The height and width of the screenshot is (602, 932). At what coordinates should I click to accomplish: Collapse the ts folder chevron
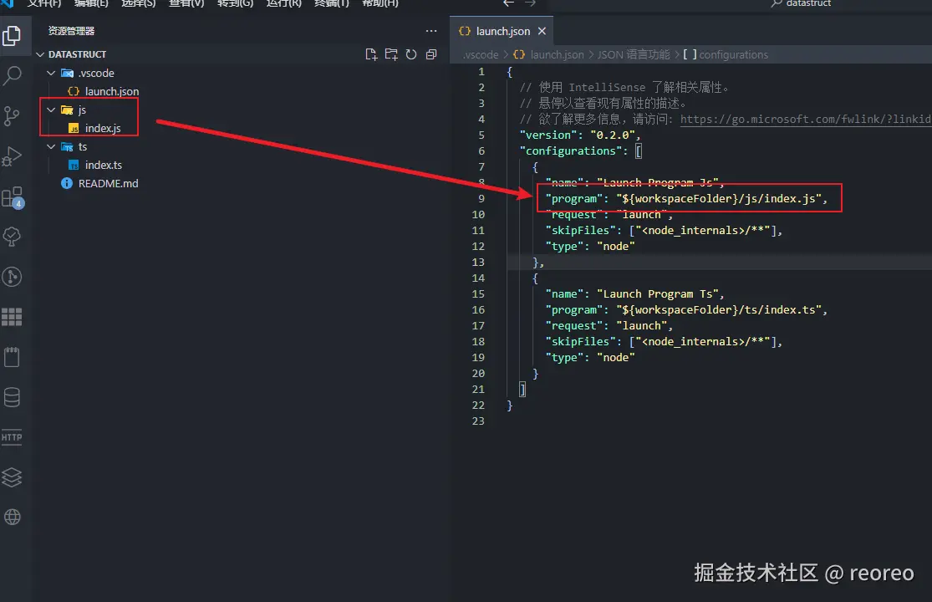(52, 147)
